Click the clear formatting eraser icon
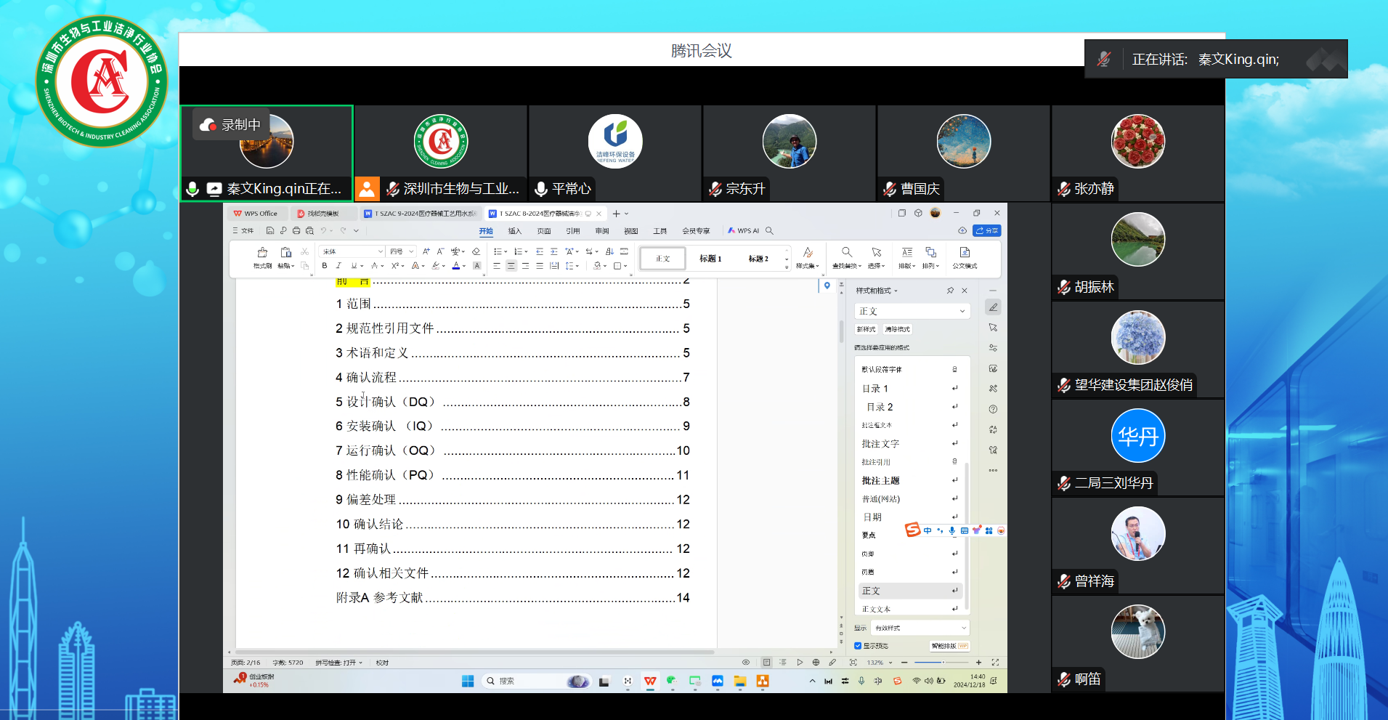This screenshot has width=1388, height=720. coord(476,251)
